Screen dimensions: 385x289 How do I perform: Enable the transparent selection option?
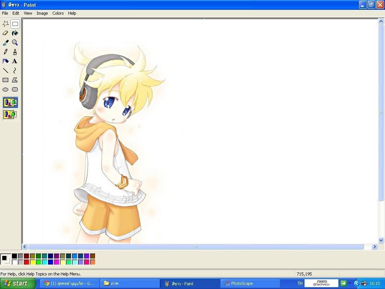click(x=10, y=114)
